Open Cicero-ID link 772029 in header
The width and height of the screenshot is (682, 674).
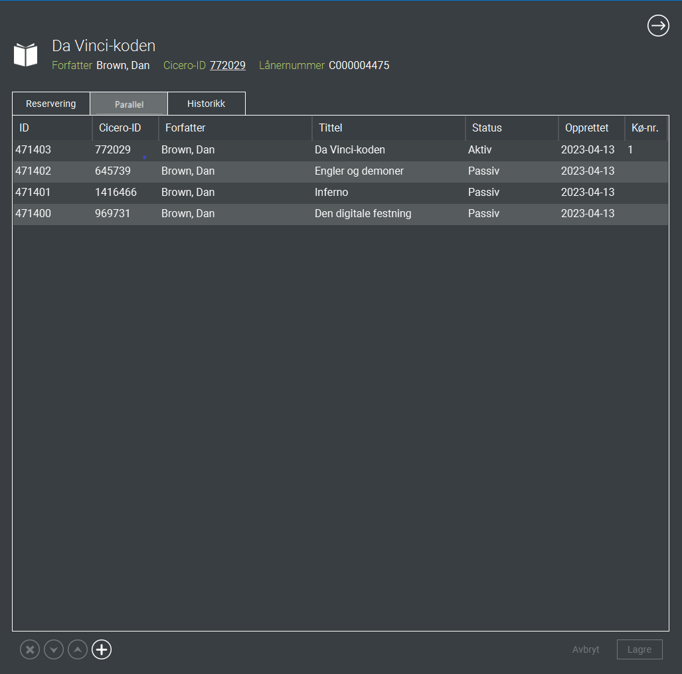[228, 65]
